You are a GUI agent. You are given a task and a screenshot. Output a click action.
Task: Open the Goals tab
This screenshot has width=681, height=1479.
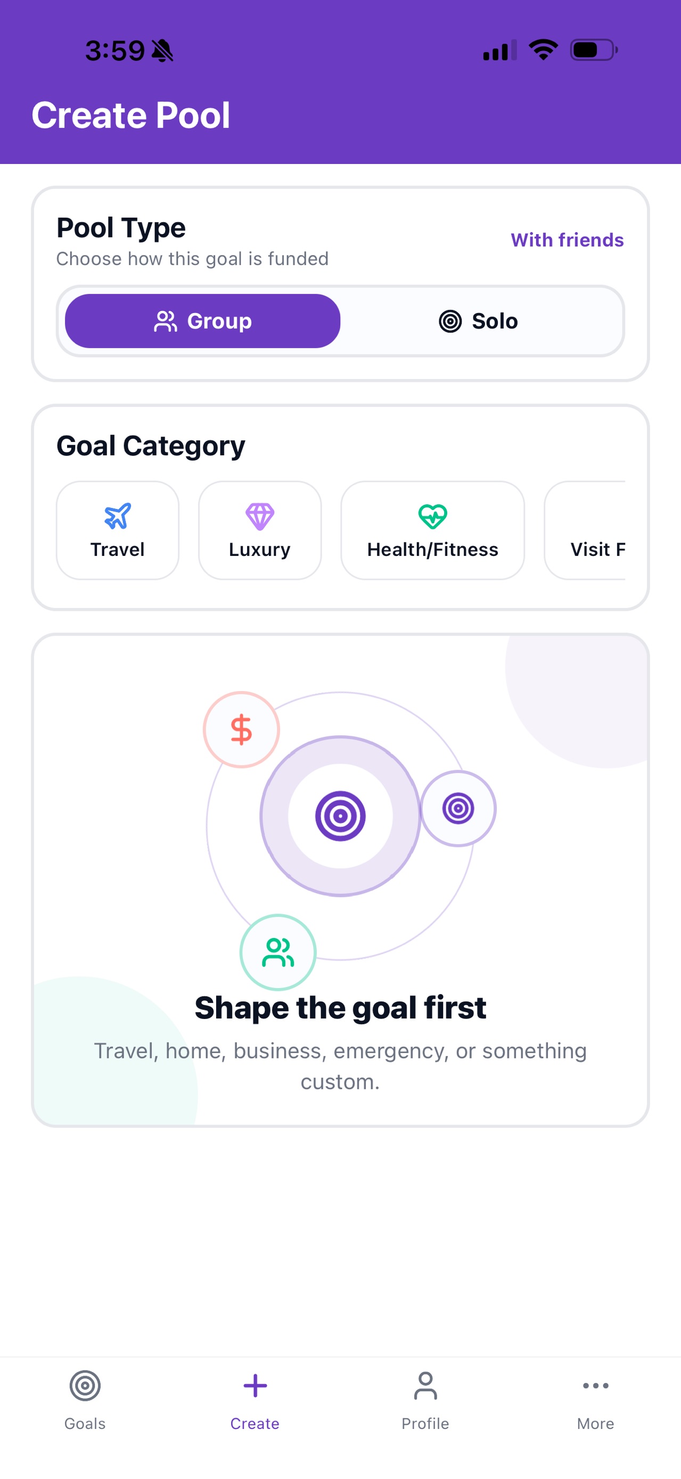[x=85, y=1400]
